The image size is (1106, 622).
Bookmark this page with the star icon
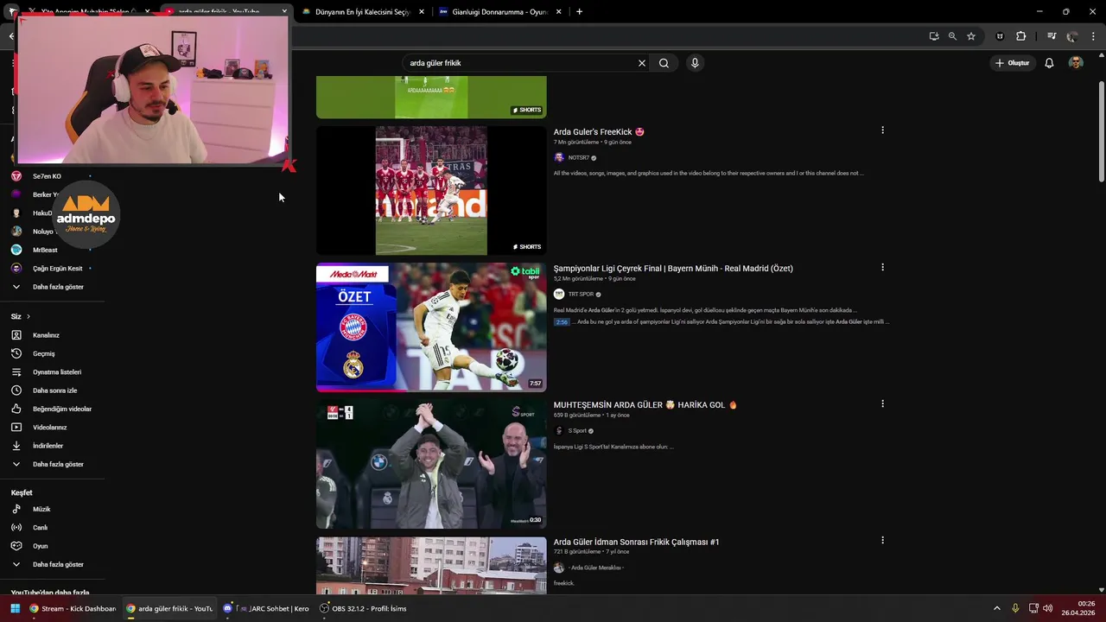(x=971, y=36)
